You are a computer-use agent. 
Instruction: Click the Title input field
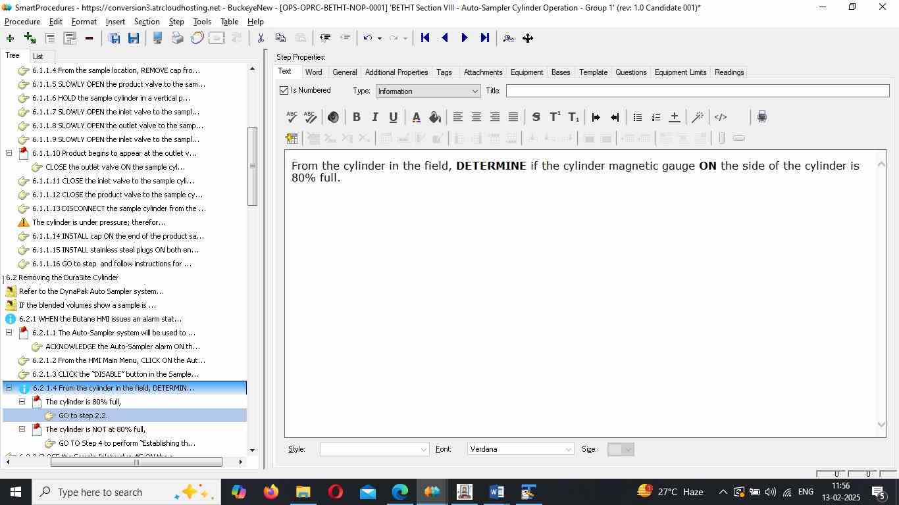(698, 91)
